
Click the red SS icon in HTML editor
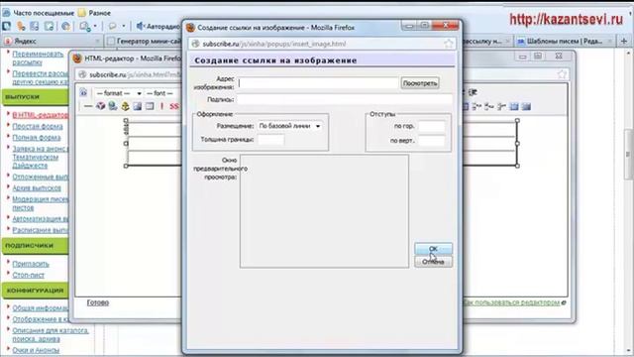tap(174, 106)
